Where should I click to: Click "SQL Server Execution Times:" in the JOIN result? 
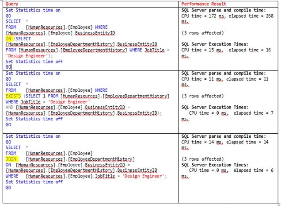click(215, 165)
